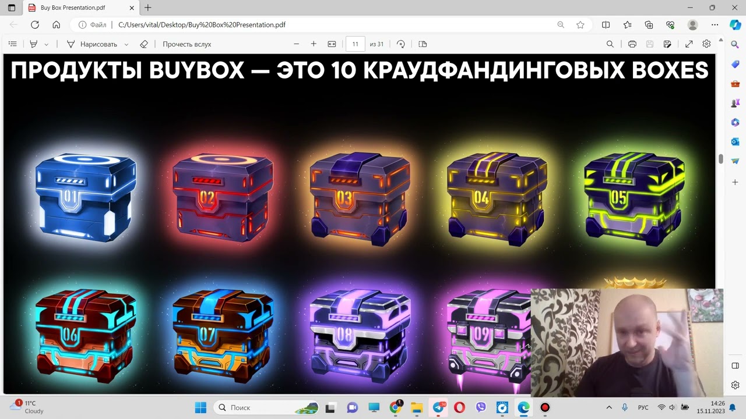This screenshot has width=746, height=419.
Task: Open the screen recorder red dot app
Action: tap(545, 407)
